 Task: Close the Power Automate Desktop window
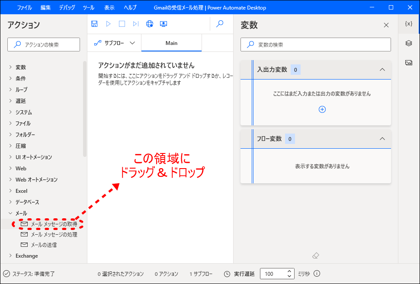[x=410, y=7]
